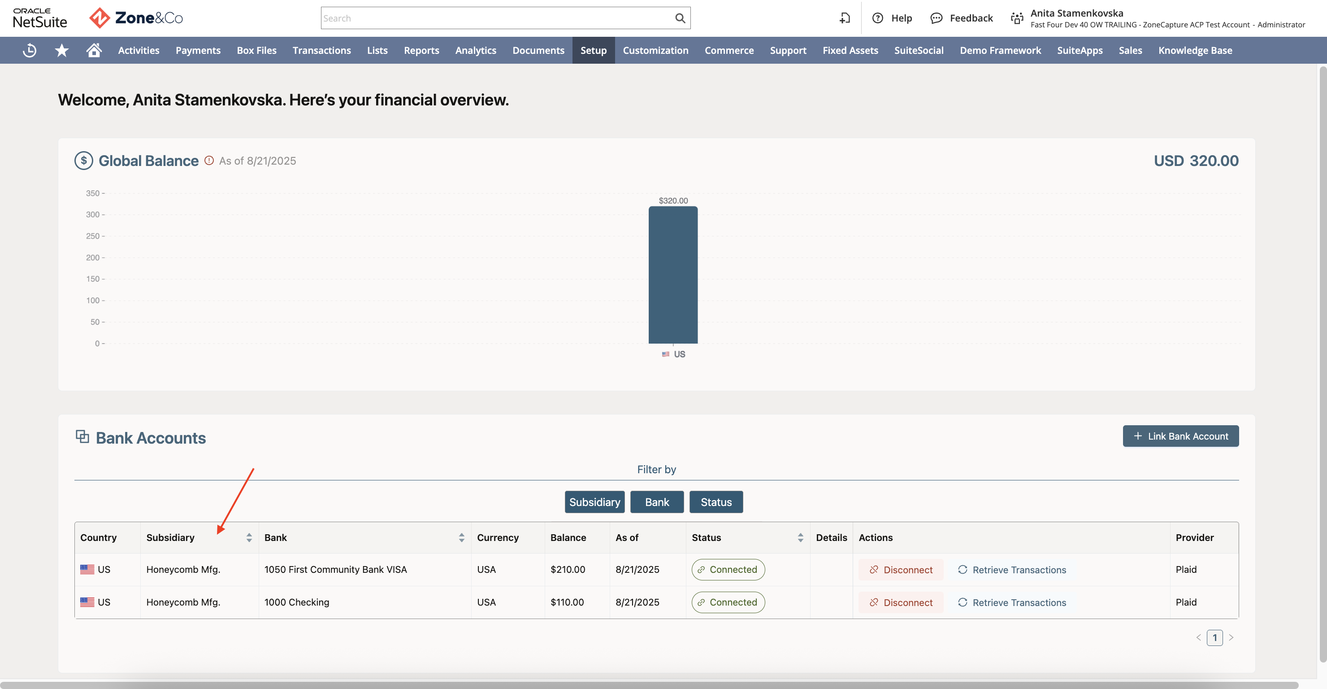
Task: Click the Oracle NetSuite logo
Action: click(x=40, y=18)
